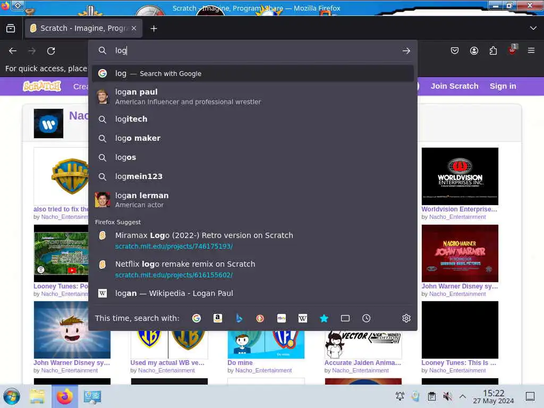The image size is (544, 408).
Task: Search bookmarks using the star icon
Action: coord(324,318)
